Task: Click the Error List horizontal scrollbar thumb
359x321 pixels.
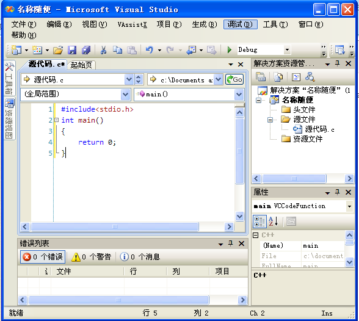Action: 118,300
